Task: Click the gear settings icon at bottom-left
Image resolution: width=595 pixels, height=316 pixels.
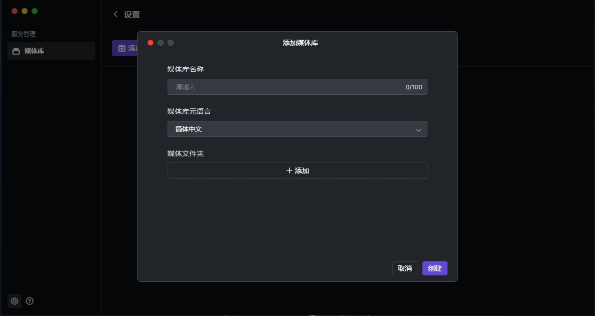Action: [15, 301]
